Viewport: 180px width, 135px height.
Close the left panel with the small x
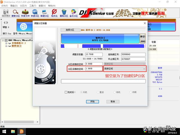click(1, 19)
